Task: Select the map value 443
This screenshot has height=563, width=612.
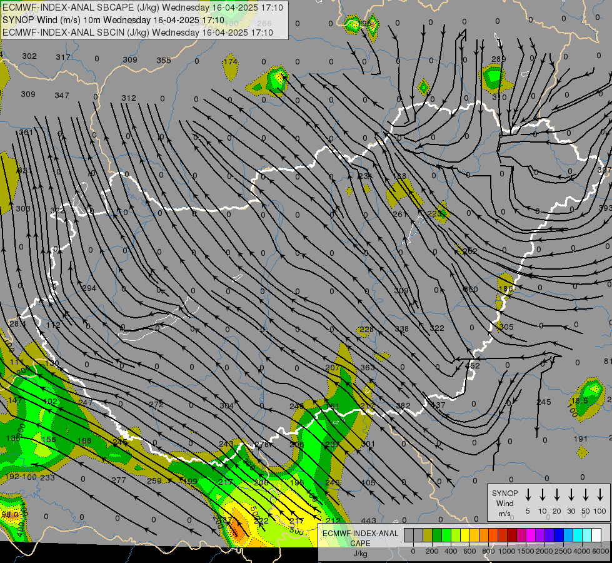Action: tap(368, 520)
